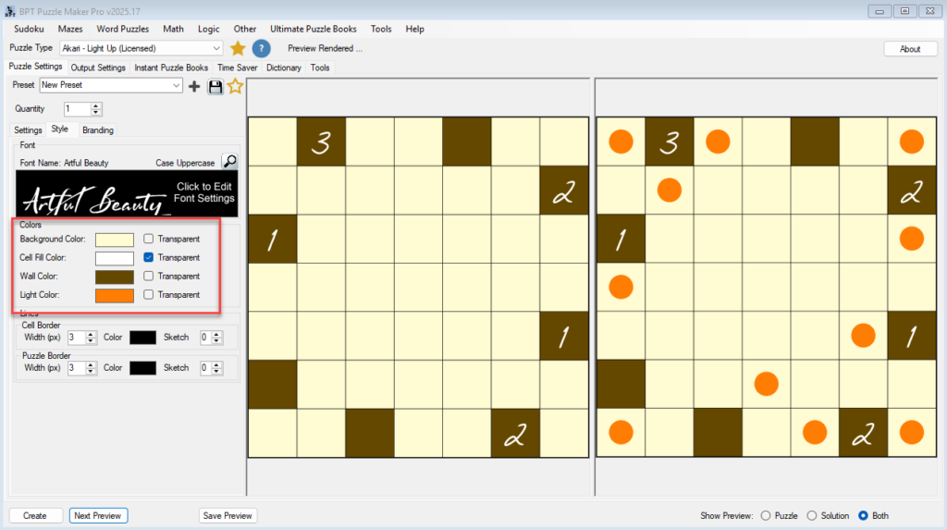947x530 pixels.
Task: Increase the Quantity stepper value
Action: click(95, 105)
